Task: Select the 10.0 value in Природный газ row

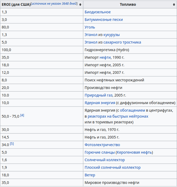Action: [5, 95]
